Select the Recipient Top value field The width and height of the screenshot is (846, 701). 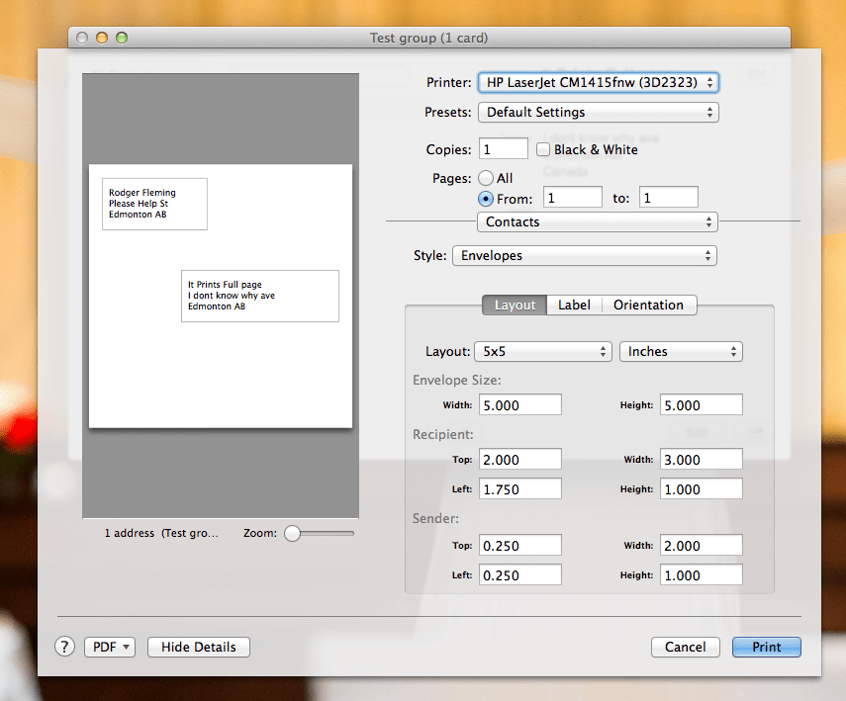[x=519, y=459]
